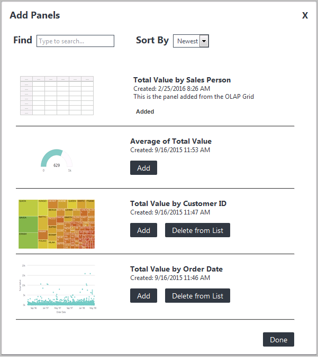Click the Added status label

145,111
